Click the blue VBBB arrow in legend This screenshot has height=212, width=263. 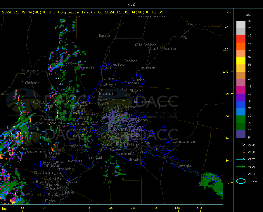click(x=241, y=174)
